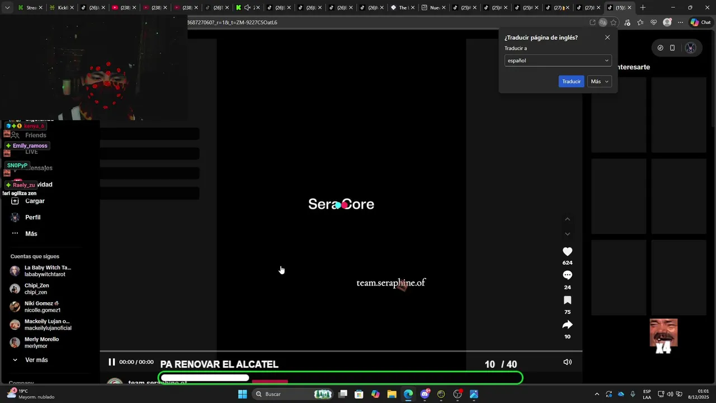
Task: Show hidden system tray icons
Action: click(597, 394)
